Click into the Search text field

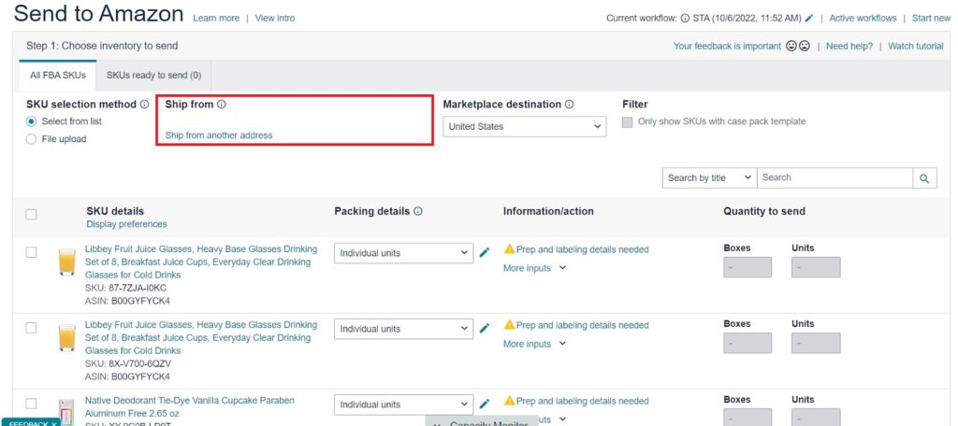[x=834, y=177]
